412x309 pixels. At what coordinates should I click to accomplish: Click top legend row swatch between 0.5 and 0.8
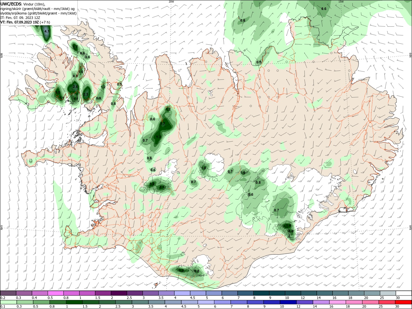(x=55, y=293)
